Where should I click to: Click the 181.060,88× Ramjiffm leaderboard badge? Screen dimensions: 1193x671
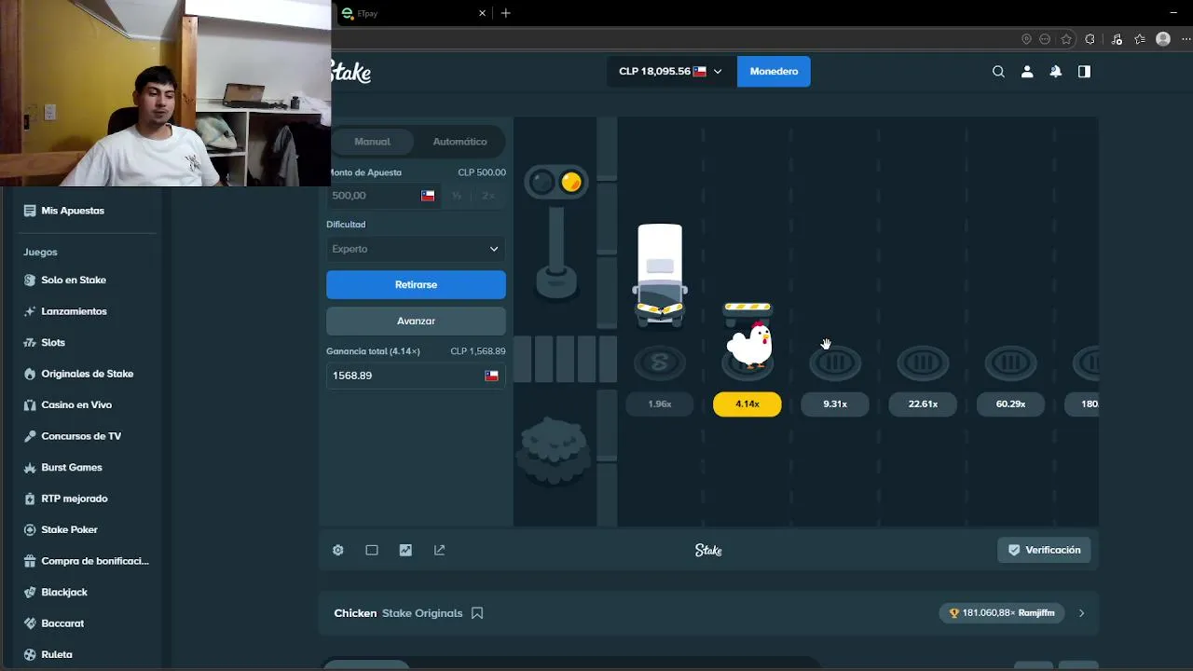pyautogui.click(x=1002, y=613)
